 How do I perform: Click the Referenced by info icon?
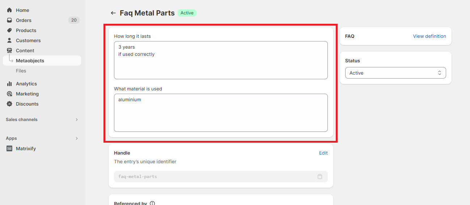(152, 203)
